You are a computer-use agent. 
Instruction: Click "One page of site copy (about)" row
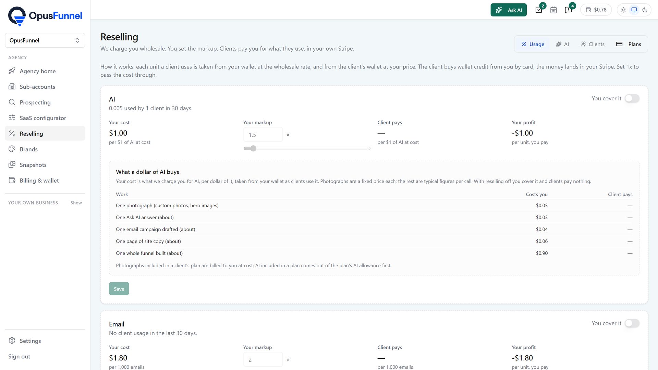374,241
